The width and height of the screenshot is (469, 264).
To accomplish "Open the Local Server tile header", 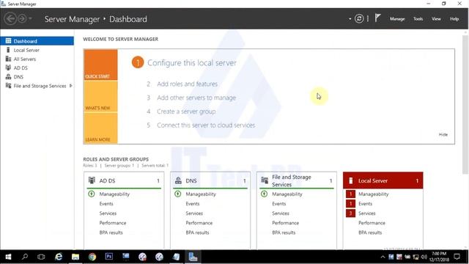I will (383, 180).
